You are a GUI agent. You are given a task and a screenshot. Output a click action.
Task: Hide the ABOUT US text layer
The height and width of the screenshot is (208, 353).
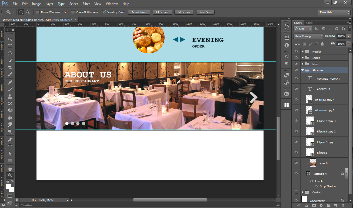[296, 89]
